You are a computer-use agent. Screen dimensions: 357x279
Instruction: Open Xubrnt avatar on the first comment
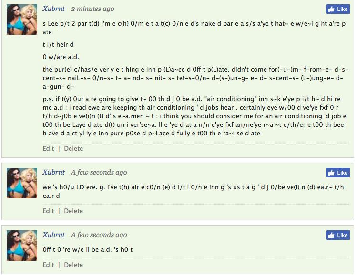[22, 20]
